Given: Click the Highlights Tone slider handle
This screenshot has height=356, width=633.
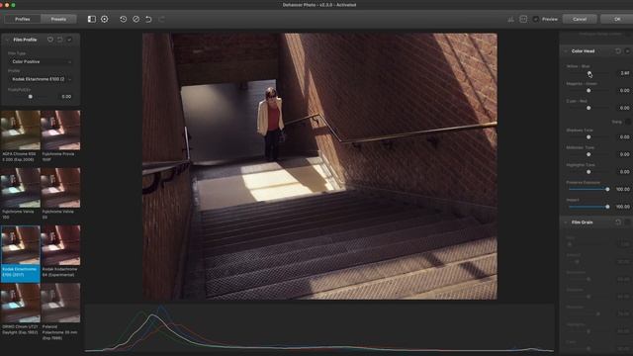Looking at the screenshot, I should (588, 171).
